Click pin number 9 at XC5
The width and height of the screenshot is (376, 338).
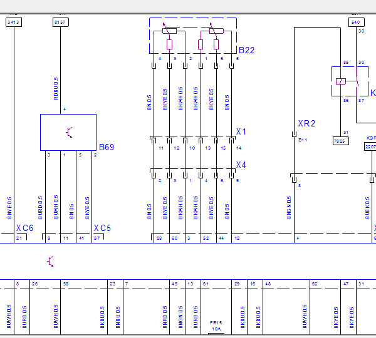pyautogui.click(x=49, y=238)
